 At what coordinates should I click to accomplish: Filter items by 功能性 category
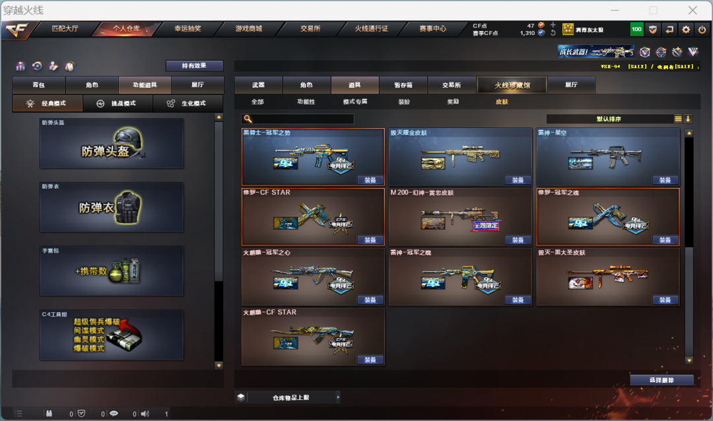[306, 102]
